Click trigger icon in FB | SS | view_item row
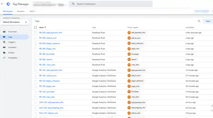This screenshot has height=118, width=213. [129, 97]
